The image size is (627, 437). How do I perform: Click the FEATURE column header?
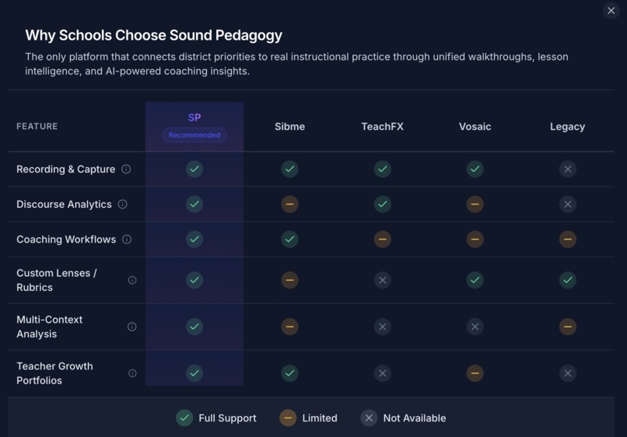pyautogui.click(x=37, y=126)
